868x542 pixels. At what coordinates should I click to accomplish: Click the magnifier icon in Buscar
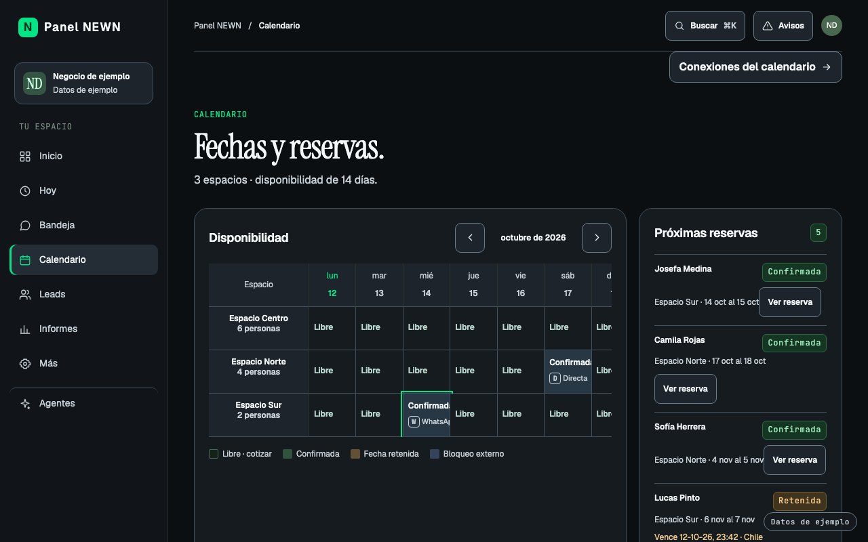[x=679, y=26]
